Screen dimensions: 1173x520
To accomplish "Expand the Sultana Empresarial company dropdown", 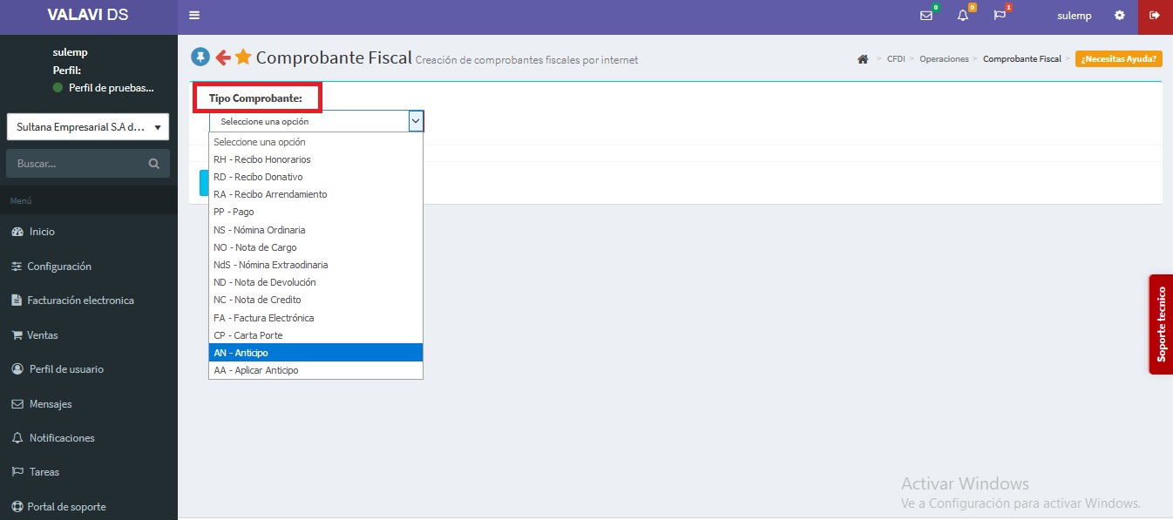I will tap(87, 127).
